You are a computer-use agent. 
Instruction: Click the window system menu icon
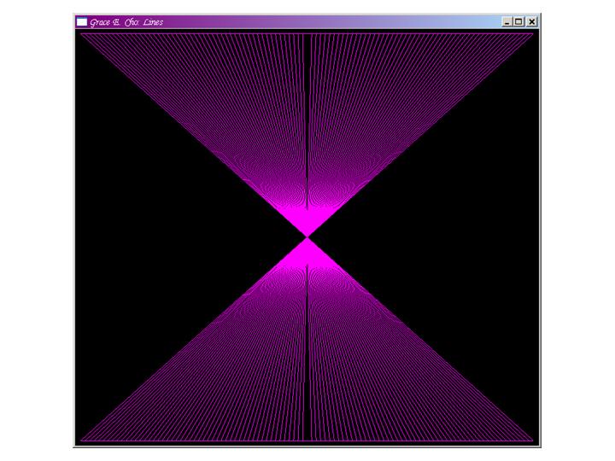[82, 22]
